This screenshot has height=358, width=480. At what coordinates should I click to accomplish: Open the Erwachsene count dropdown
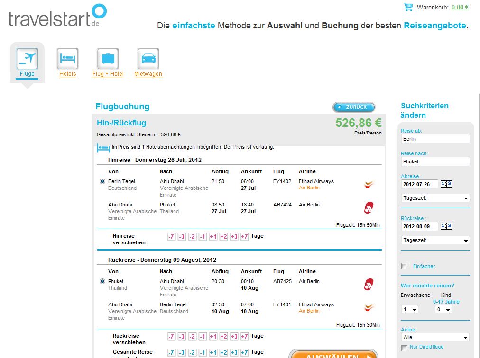click(x=410, y=309)
